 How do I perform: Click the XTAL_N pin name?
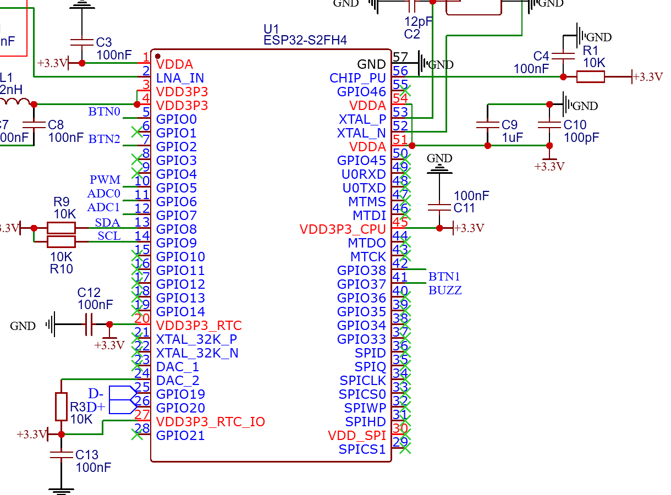pyautogui.click(x=362, y=133)
